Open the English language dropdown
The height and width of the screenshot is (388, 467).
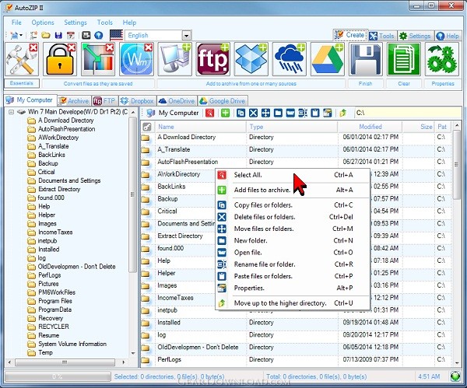[x=187, y=36]
